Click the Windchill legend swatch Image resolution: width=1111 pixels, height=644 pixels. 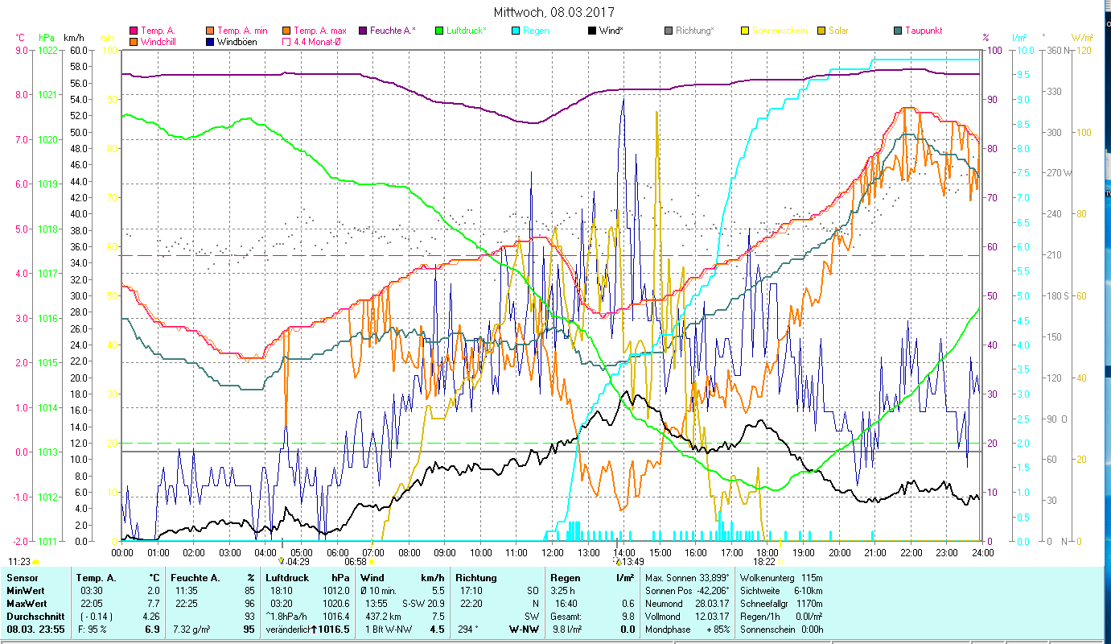134,41
